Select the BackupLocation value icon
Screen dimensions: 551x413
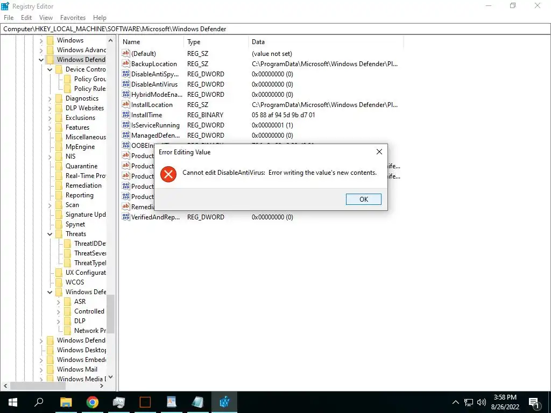point(125,63)
